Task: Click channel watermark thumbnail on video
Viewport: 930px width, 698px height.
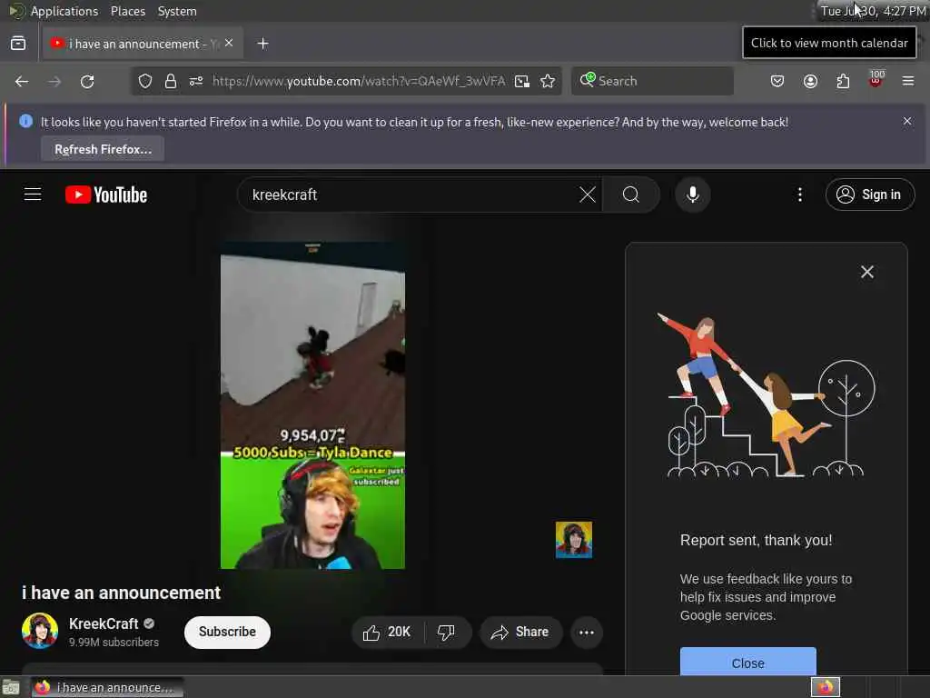Action: coord(574,540)
